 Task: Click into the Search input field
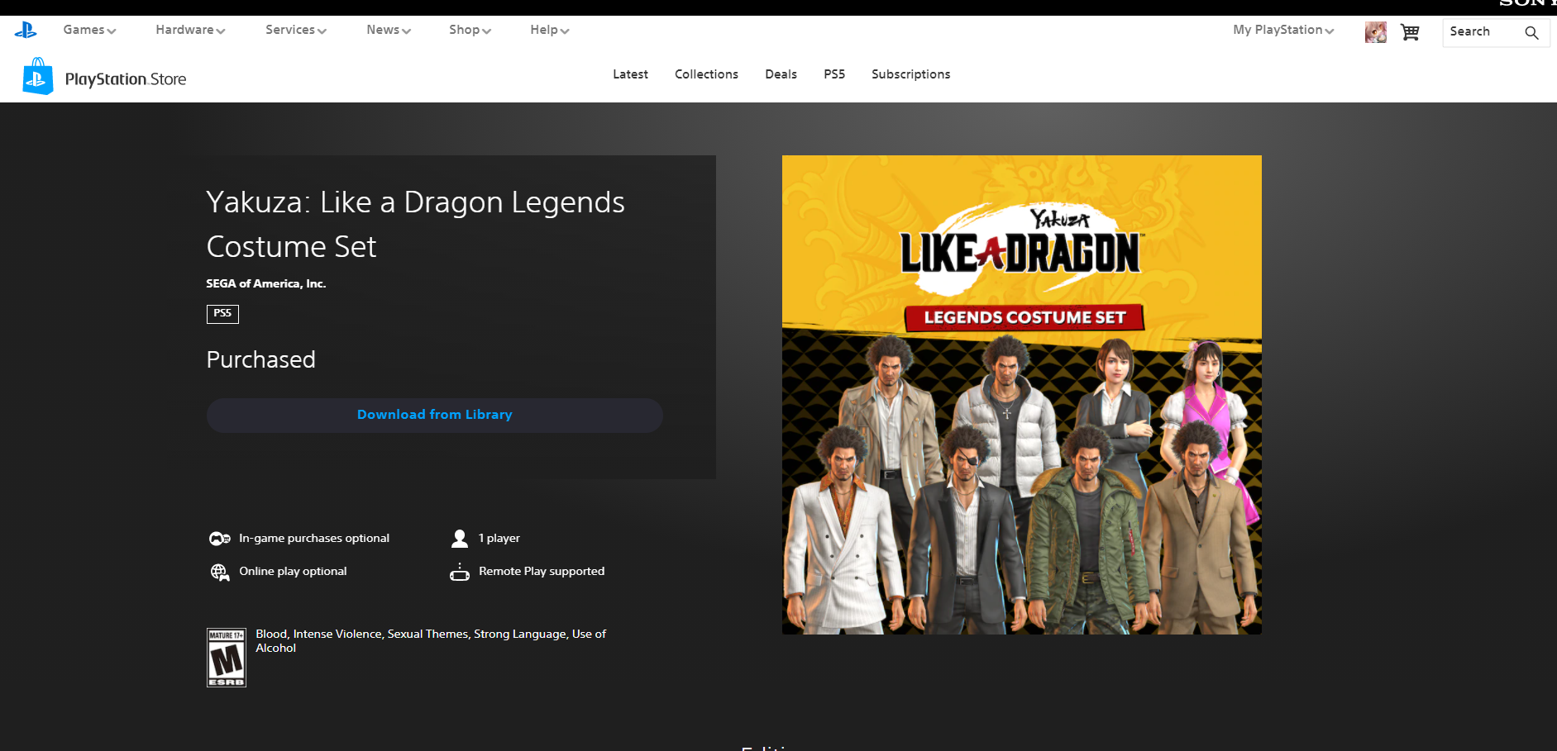click(1482, 32)
